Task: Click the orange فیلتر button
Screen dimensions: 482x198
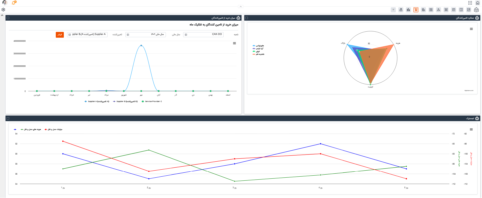Action: 60,35
